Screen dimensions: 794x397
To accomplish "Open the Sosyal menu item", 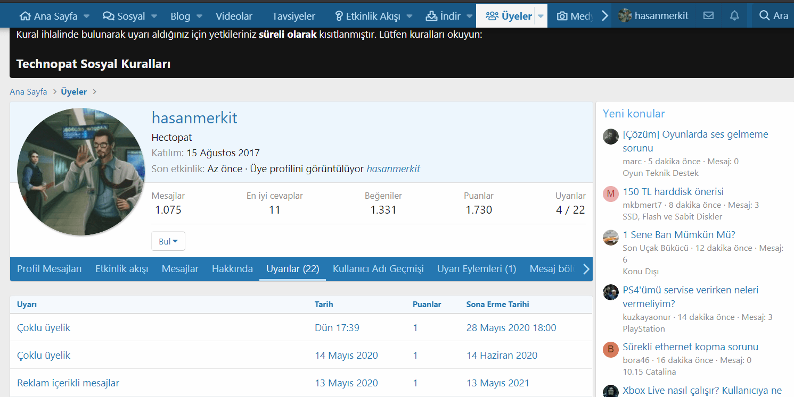I will click(124, 16).
